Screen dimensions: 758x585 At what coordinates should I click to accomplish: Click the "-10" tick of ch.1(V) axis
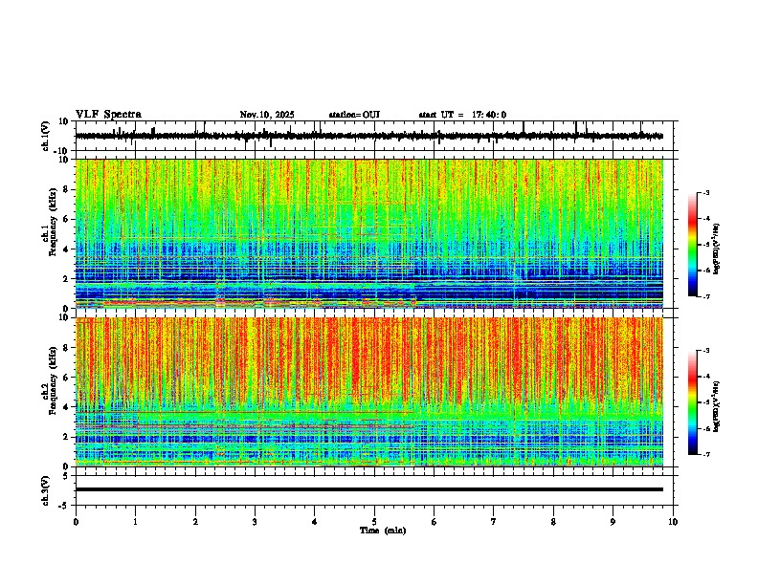[x=62, y=151]
